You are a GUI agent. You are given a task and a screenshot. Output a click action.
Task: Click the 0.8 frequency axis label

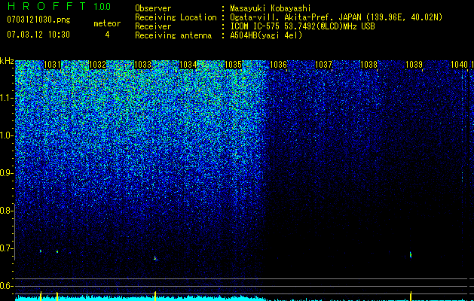(x=6, y=211)
